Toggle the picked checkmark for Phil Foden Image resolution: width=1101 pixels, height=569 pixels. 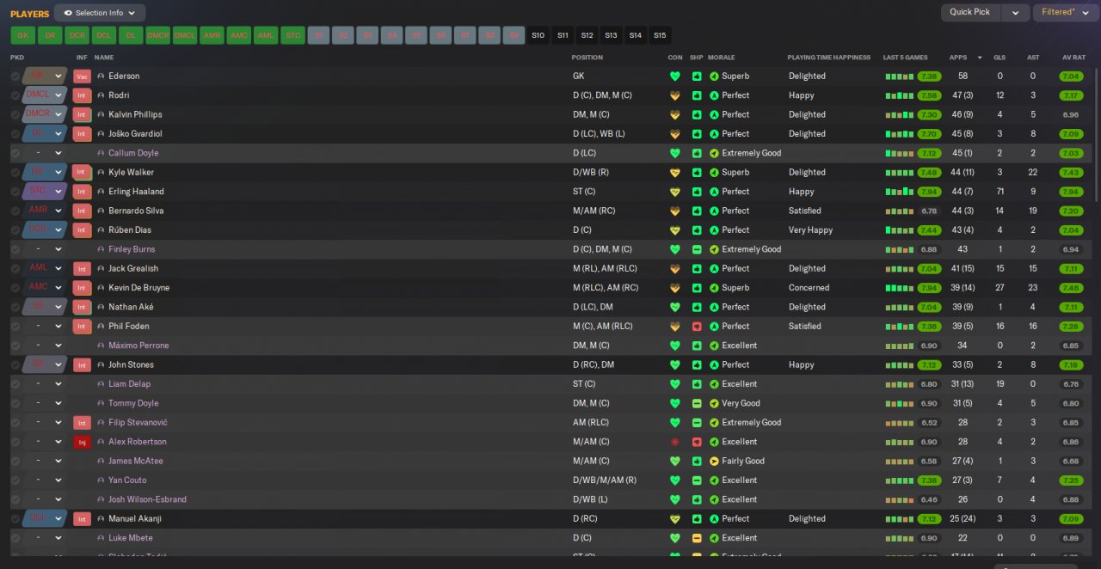(15, 327)
